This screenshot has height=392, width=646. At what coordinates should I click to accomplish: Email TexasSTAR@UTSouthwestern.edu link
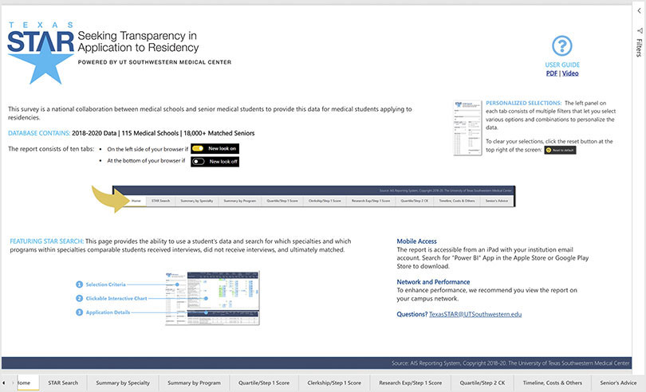(x=475, y=314)
